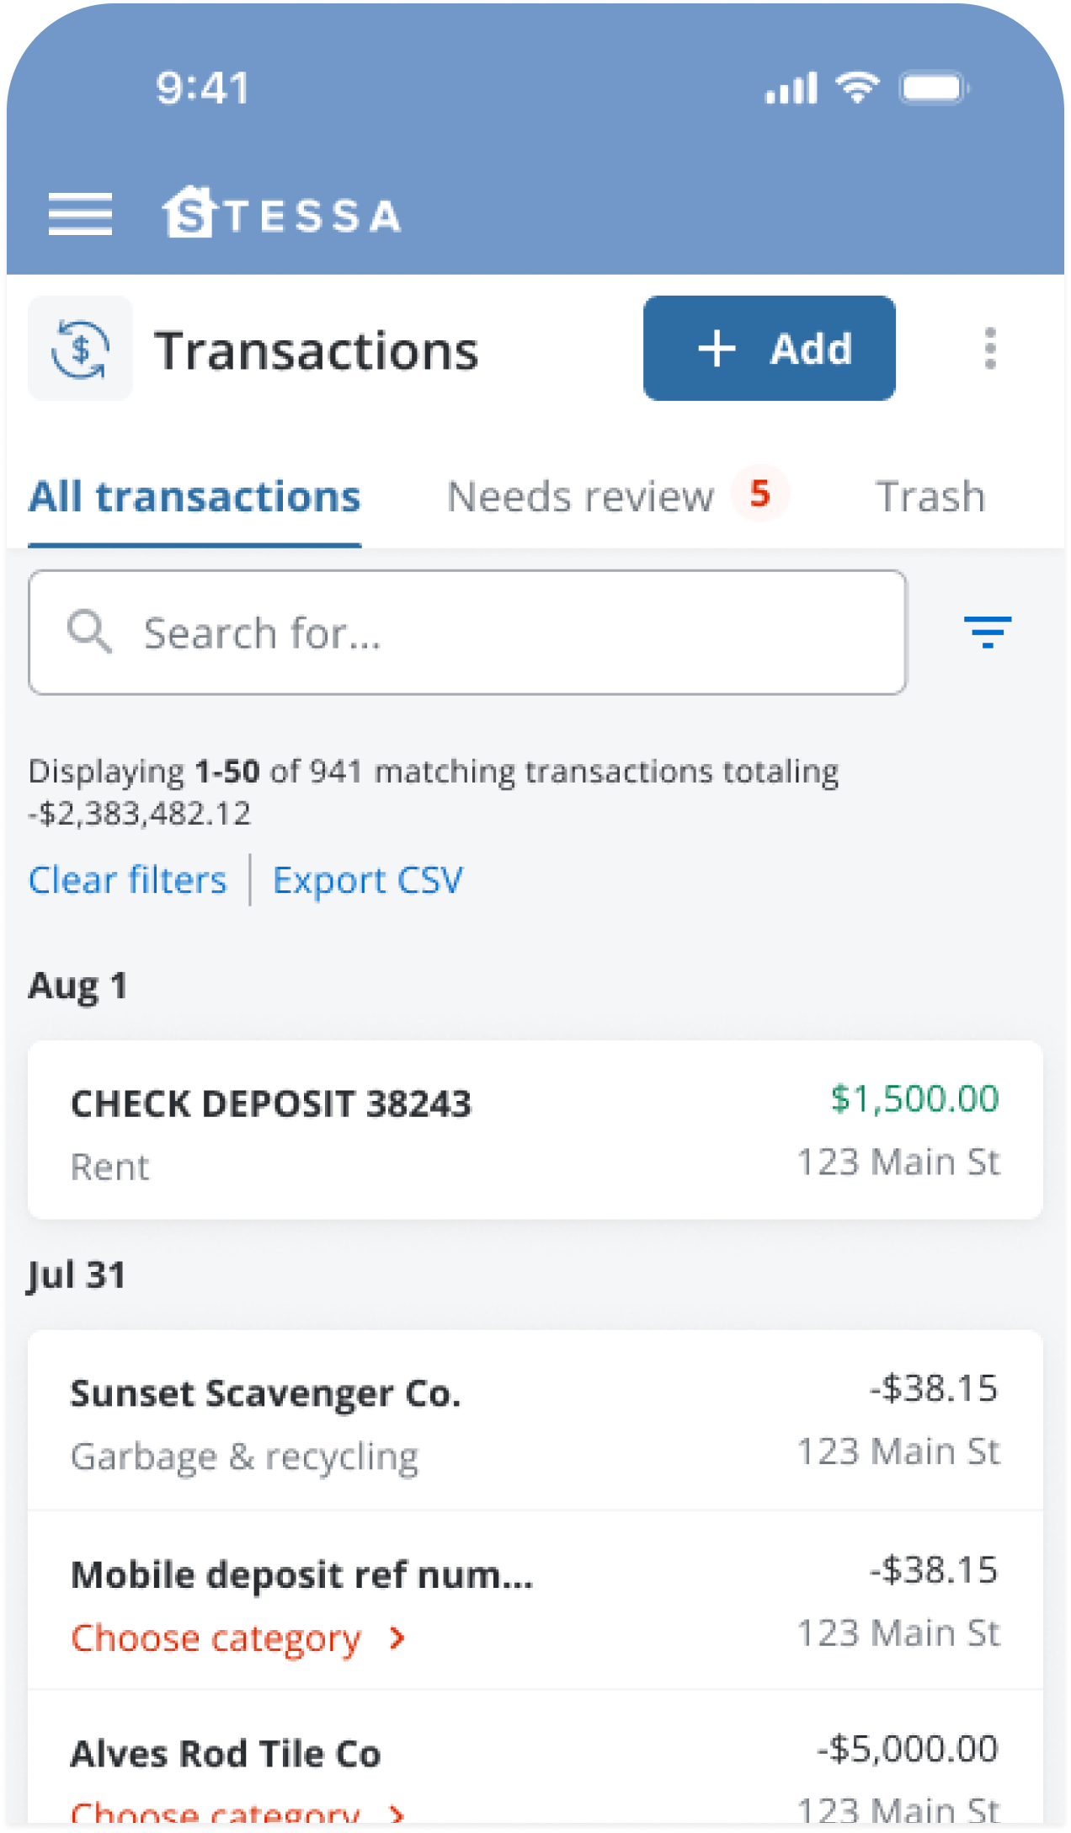Image resolution: width=1071 pixels, height=1833 pixels.
Task: Open the filter options icon
Action: pyautogui.click(x=987, y=632)
